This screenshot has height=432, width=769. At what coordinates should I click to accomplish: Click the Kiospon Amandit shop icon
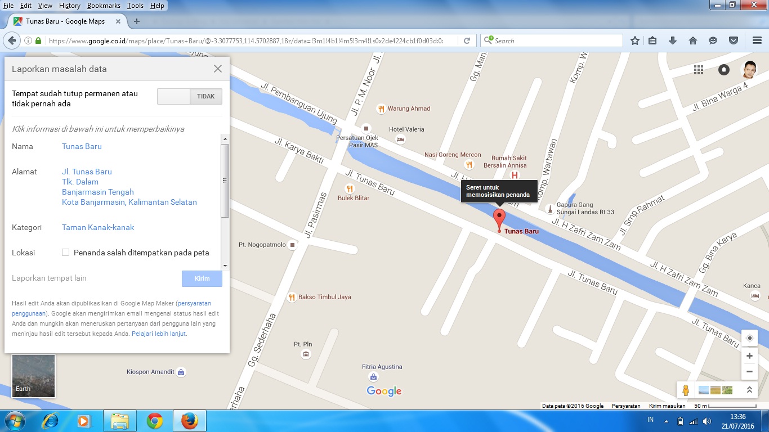[x=181, y=372]
